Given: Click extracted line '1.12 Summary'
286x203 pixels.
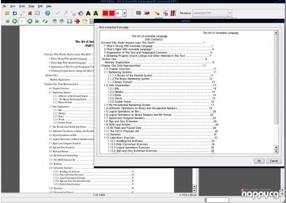Looking at the screenshot, I should (x=112, y=135).
